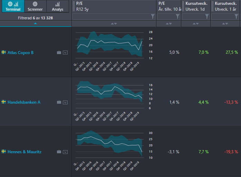Click the name column ascending sort arrow
Viewport: 241px width, 177px height.
point(35,23)
